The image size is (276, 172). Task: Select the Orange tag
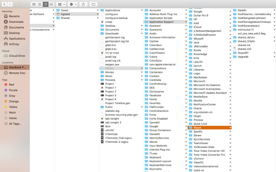pos(14,101)
